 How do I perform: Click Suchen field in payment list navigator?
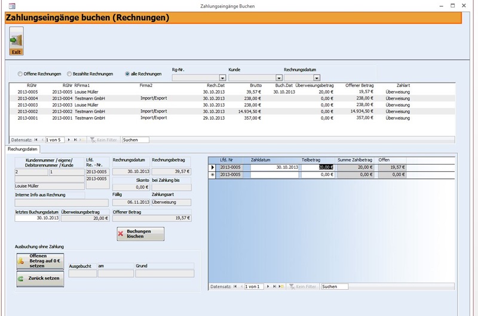tap(335, 287)
